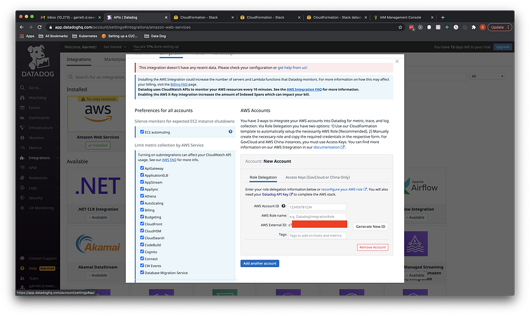Click Generate New ID button
The width and height of the screenshot is (530, 316).
pyautogui.click(x=370, y=227)
